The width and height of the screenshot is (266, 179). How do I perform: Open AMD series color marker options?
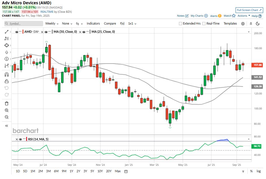pos(23,32)
